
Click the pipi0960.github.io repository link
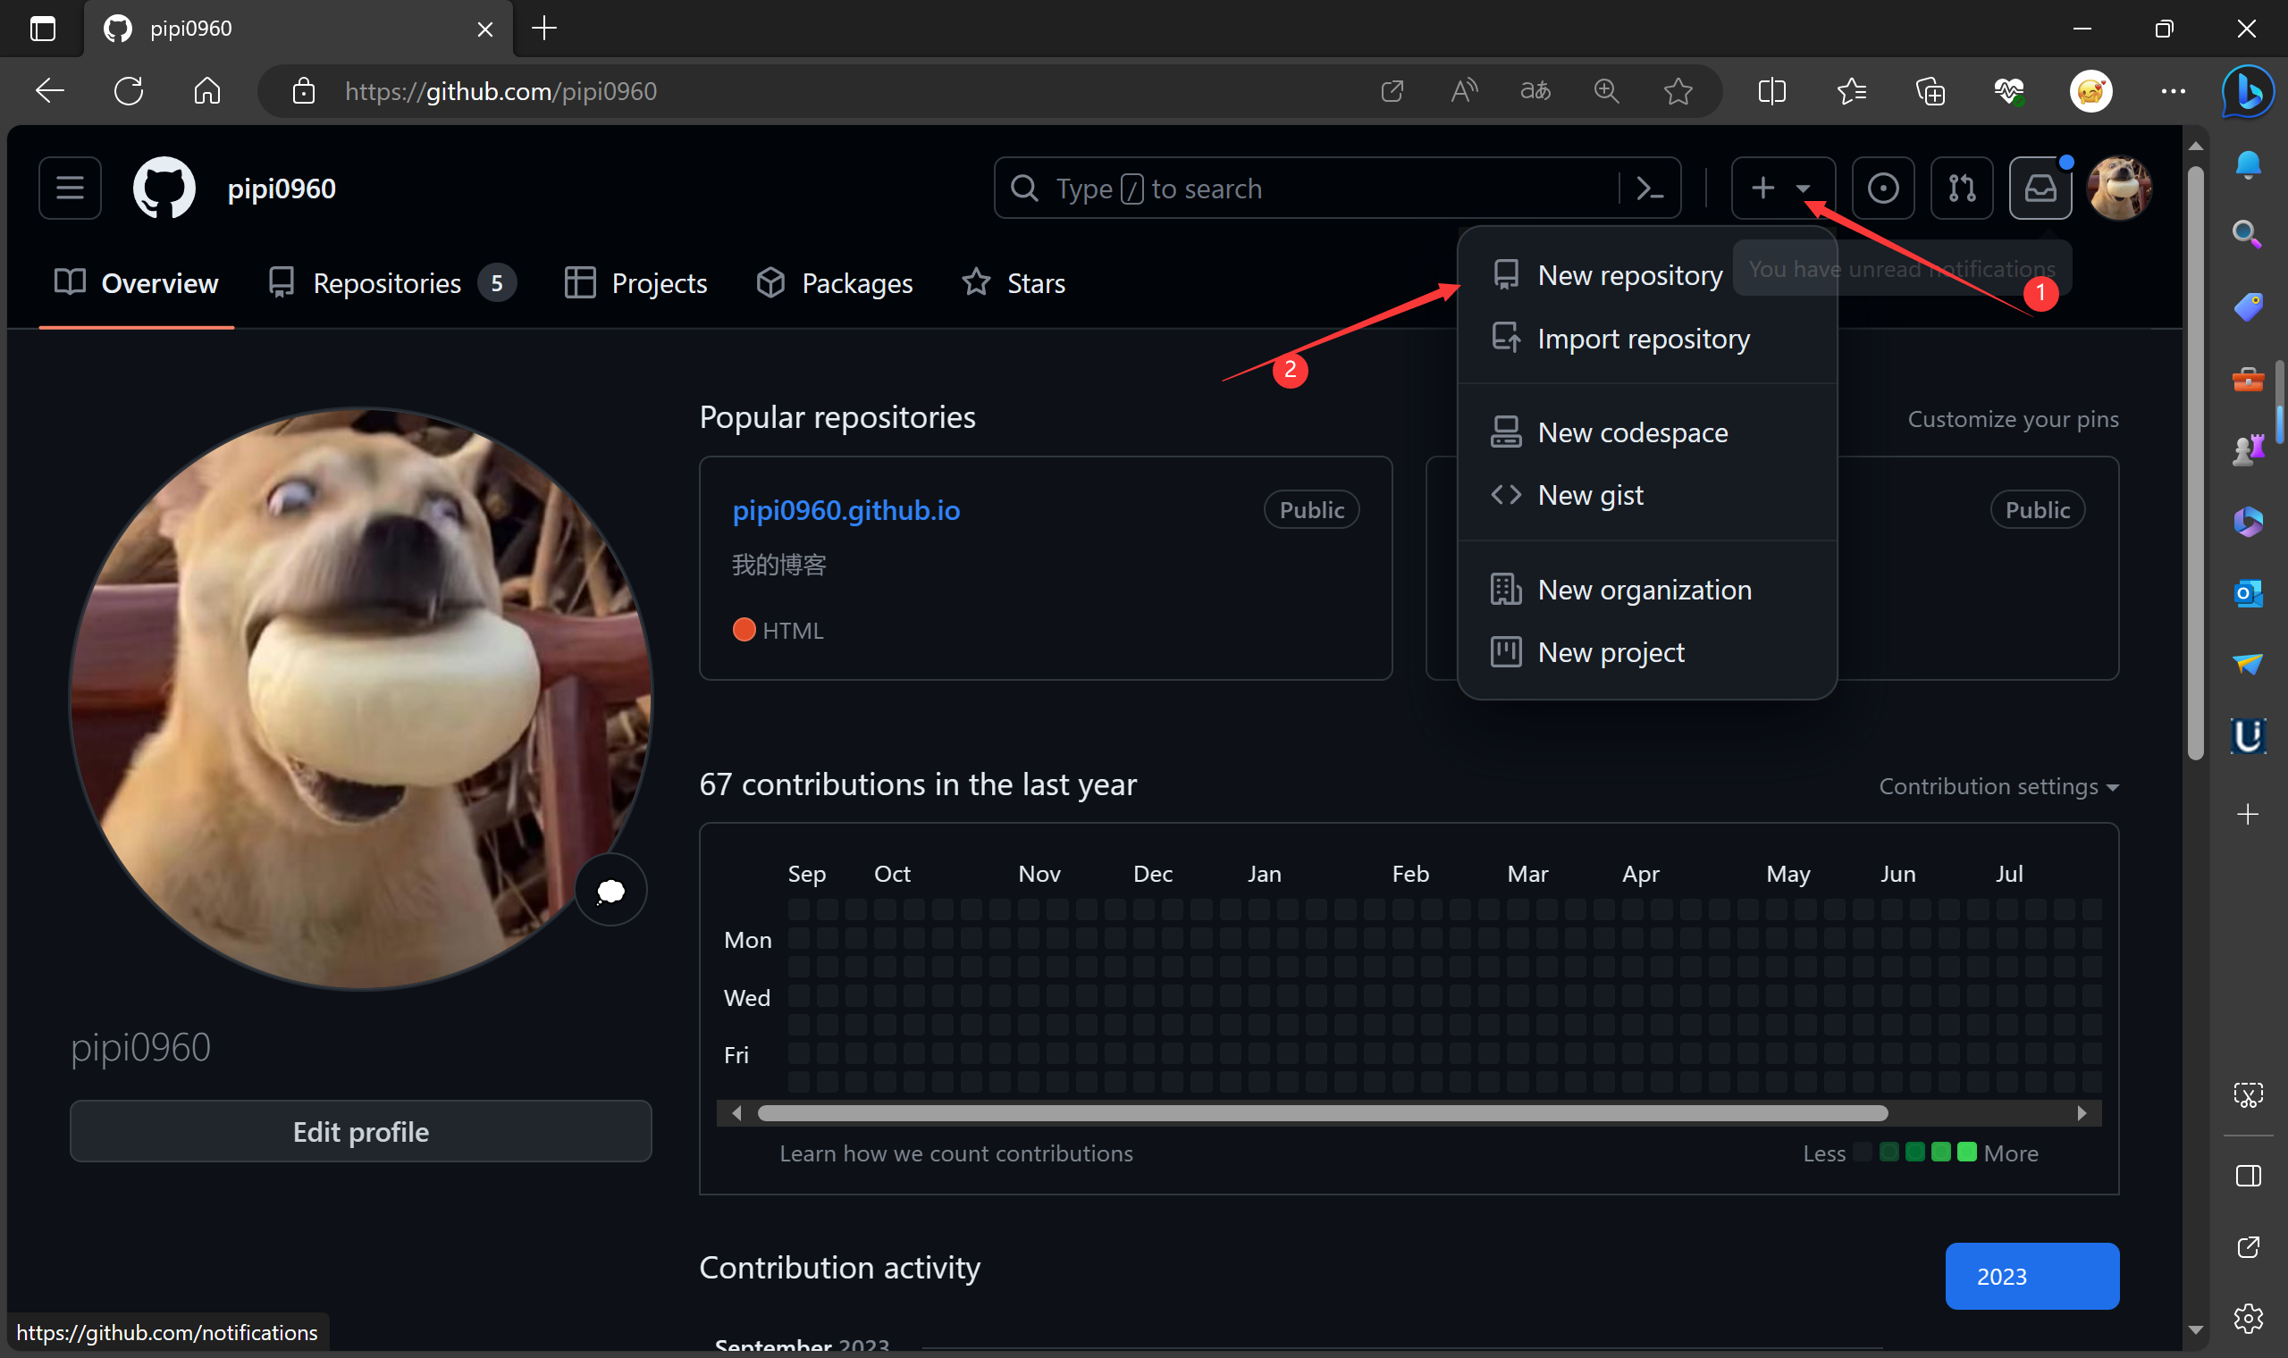coord(847,509)
